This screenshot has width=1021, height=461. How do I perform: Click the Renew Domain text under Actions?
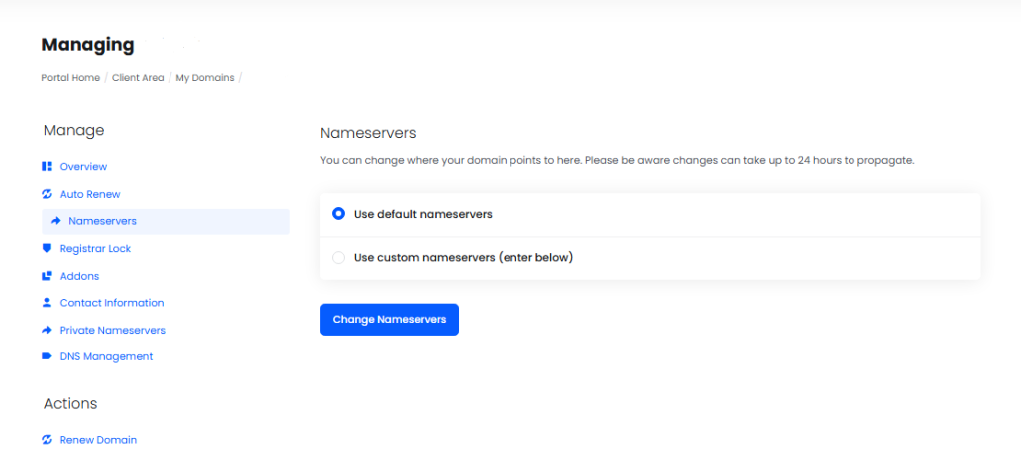coord(98,440)
